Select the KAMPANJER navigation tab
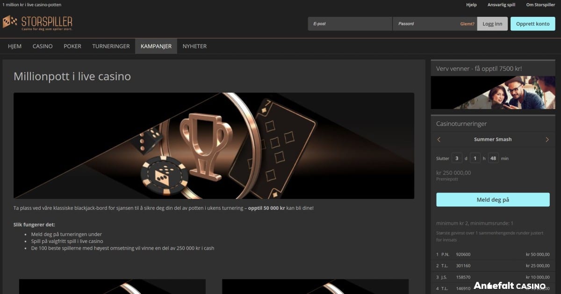This screenshot has height=294, width=561. (x=156, y=46)
